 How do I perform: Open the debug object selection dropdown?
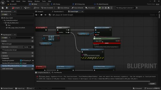pos(125,8)
